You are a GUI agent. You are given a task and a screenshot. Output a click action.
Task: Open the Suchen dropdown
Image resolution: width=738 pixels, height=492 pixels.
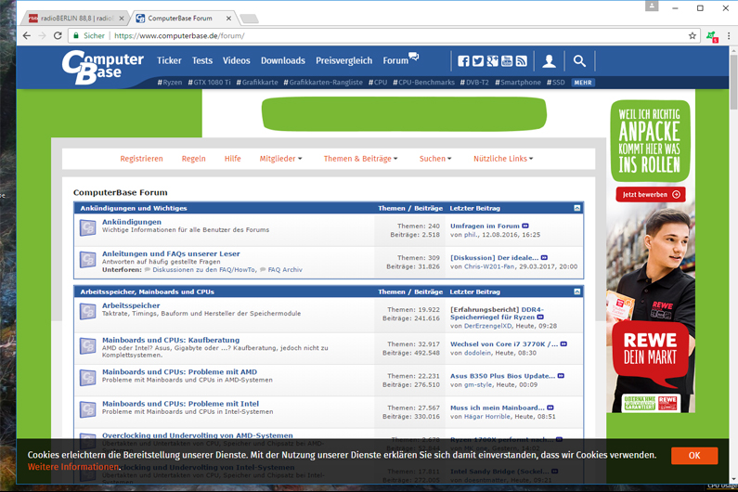(x=435, y=159)
